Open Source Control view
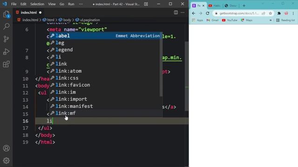298x167 pixels. 6,39
